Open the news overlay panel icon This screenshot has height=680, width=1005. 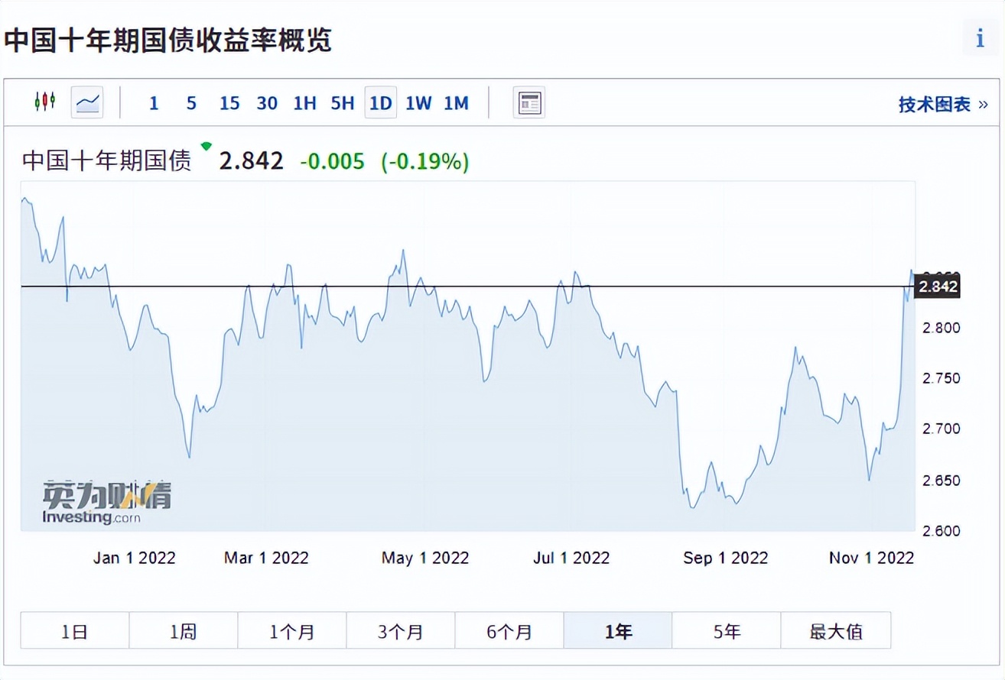point(529,101)
